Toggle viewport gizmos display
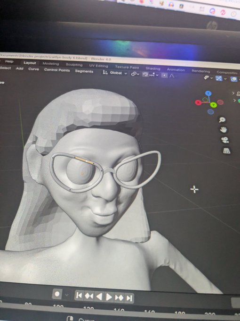240x321 pixels. [x=219, y=78]
